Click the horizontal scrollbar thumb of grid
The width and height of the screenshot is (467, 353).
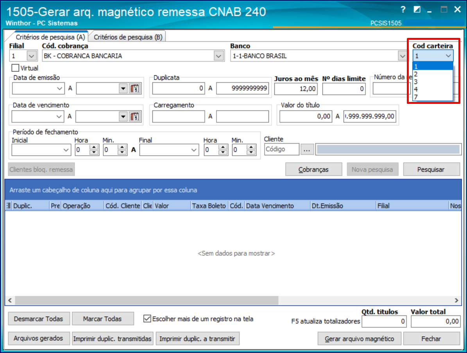[x=147, y=300]
